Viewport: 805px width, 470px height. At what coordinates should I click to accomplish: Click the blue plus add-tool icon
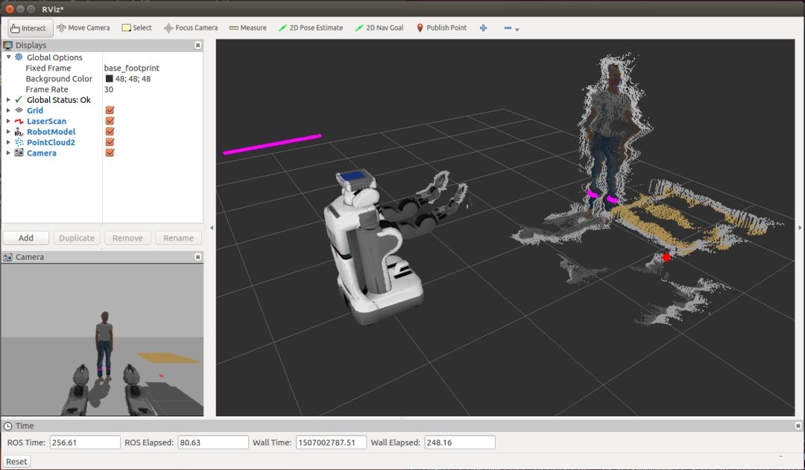483,28
